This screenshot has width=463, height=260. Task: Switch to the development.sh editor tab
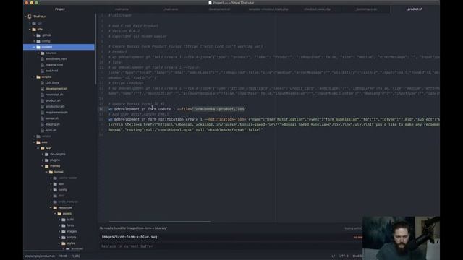click(x=219, y=9)
